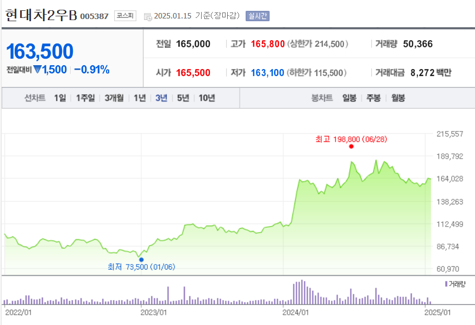Open the 월봉 monthly candle chart
Viewport: 475px width, 325px height.
pyautogui.click(x=397, y=97)
